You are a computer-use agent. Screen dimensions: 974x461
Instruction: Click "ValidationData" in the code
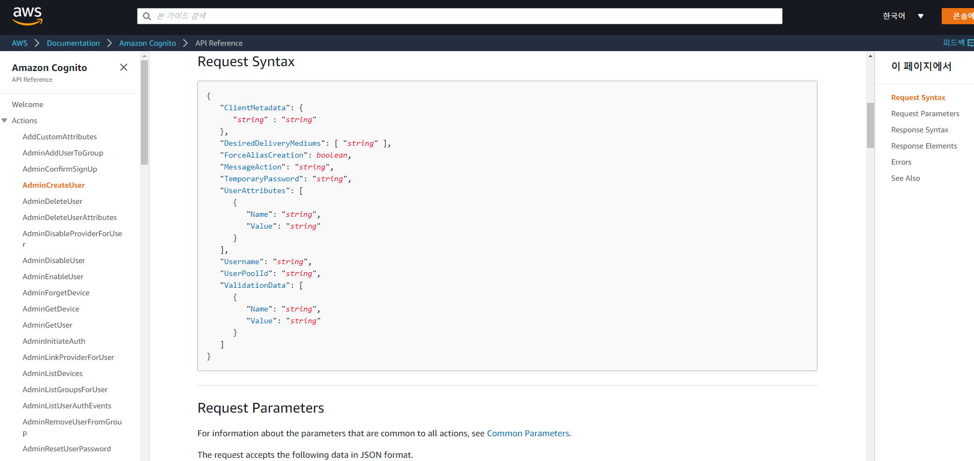pyautogui.click(x=255, y=286)
